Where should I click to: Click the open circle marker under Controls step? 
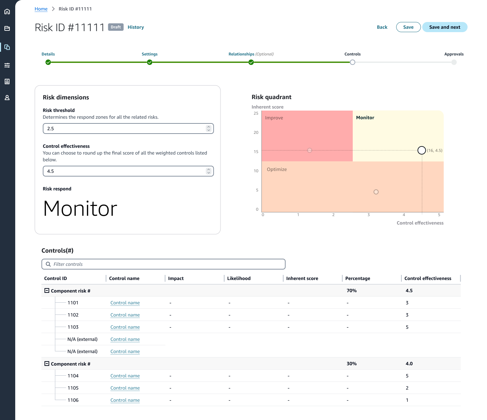pyautogui.click(x=352, y=62)
